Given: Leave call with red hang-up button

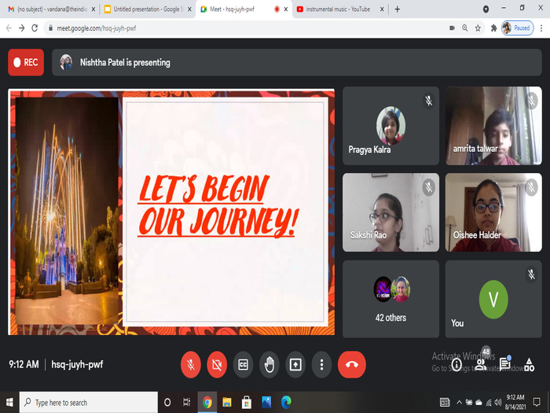Looking at the screenshot, I should click(x=352, y=364).
